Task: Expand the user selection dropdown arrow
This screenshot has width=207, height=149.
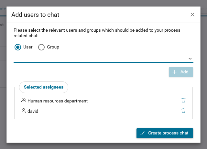Action: click(x=190, y=59)
